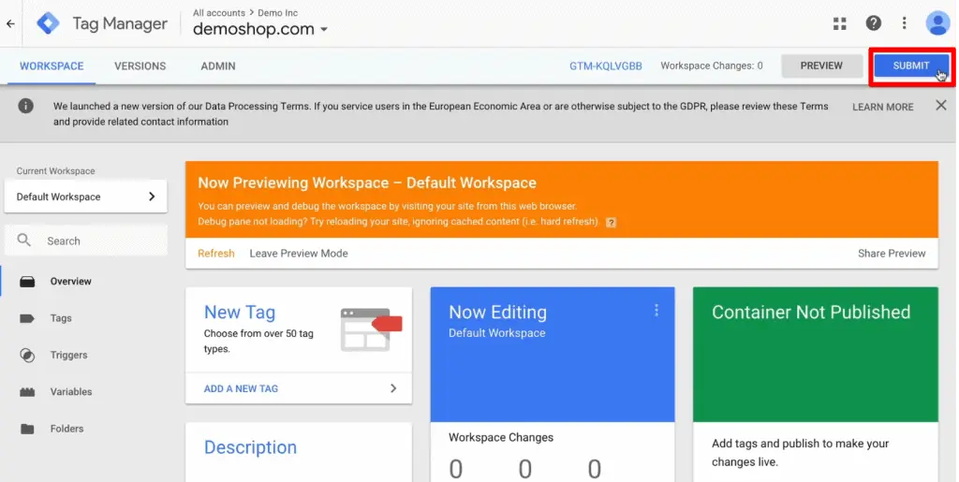The image size is (959, 482).
Task: Expand the Default Workspace selector
Action: click(x=85, y=197)
